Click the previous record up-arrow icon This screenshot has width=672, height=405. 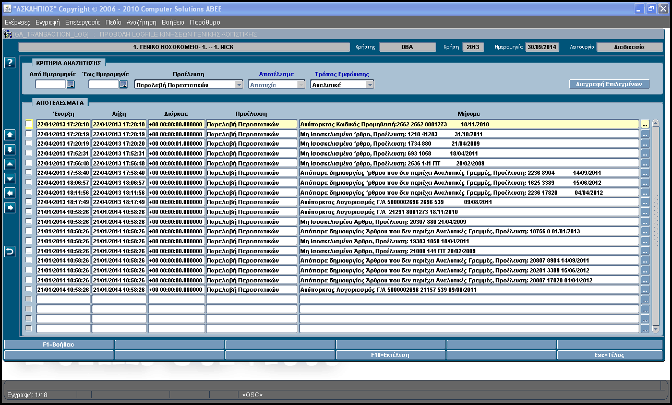click(9, 164)
